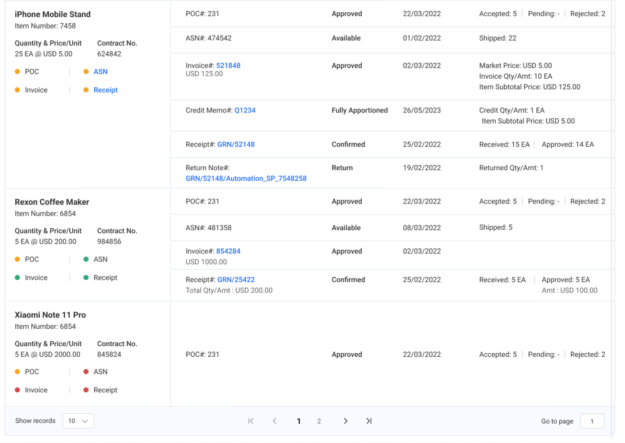The image size is (625, 443).
Task: Click red Invoice status dot for Xiaomi Note 11 Pro
Action: (x=17, y=391)
